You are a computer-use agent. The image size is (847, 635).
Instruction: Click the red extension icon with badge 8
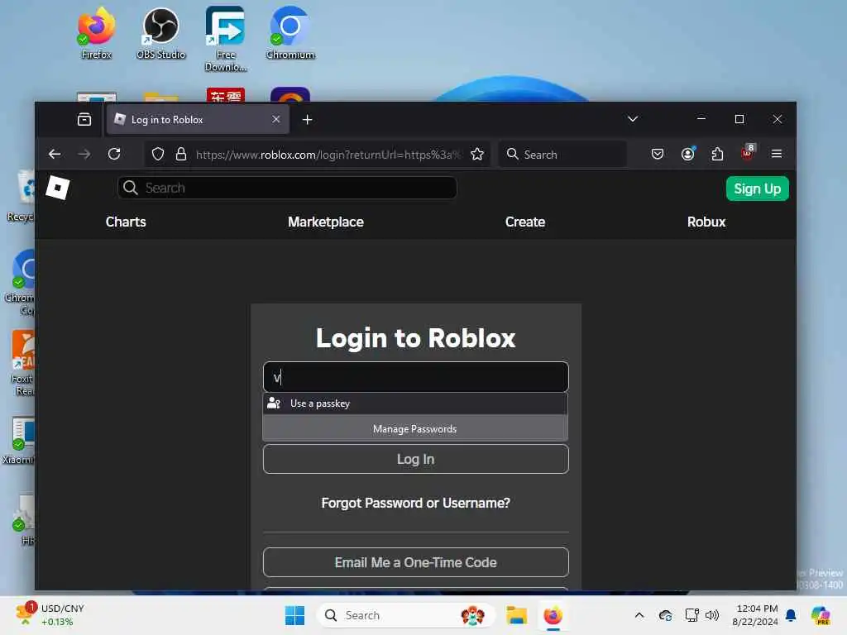748,153
